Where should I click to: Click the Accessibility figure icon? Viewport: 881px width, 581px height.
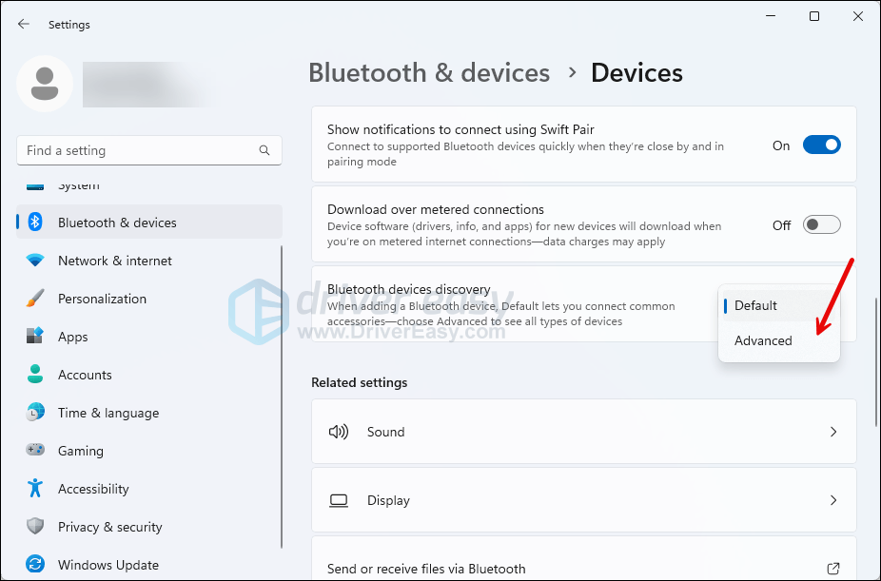click(35, 489)
